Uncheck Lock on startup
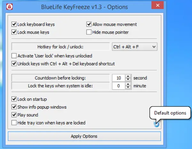 [x=14, y=99]
